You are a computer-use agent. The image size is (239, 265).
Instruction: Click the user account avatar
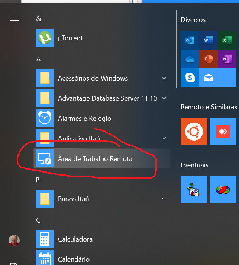(14, 240)
